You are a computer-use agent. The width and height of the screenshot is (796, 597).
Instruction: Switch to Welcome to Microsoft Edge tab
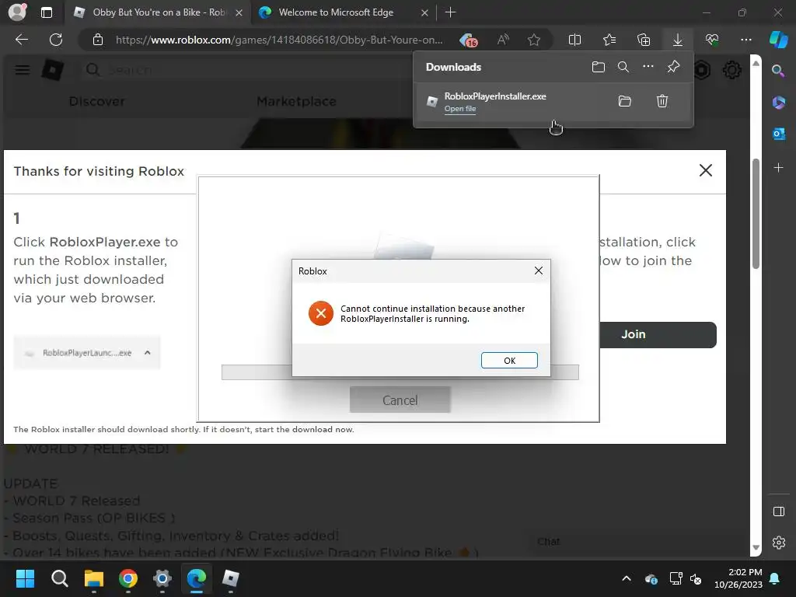click(336, 12)
